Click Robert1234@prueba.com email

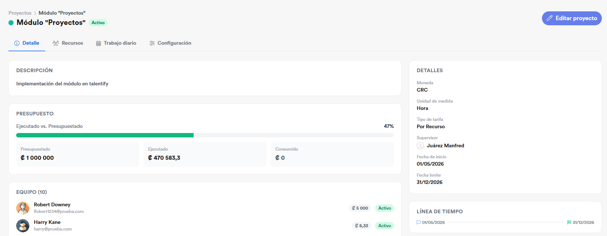click(59, 211)
